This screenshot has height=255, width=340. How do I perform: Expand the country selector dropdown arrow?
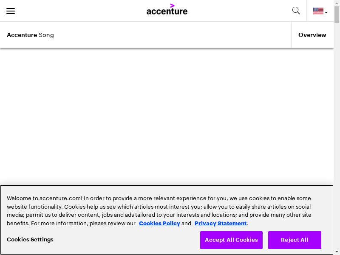tap(326, 13)
